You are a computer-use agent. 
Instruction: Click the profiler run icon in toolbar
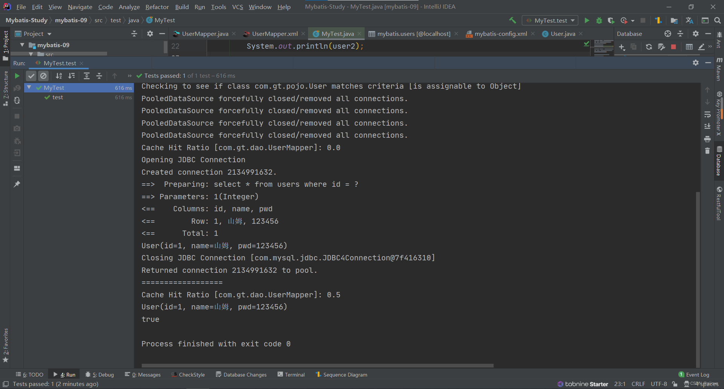click(624, 20)
